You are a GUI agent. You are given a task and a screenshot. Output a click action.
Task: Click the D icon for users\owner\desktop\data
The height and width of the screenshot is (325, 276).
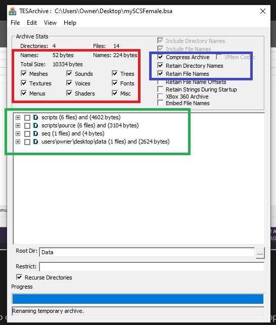click(x=36, y=142)
